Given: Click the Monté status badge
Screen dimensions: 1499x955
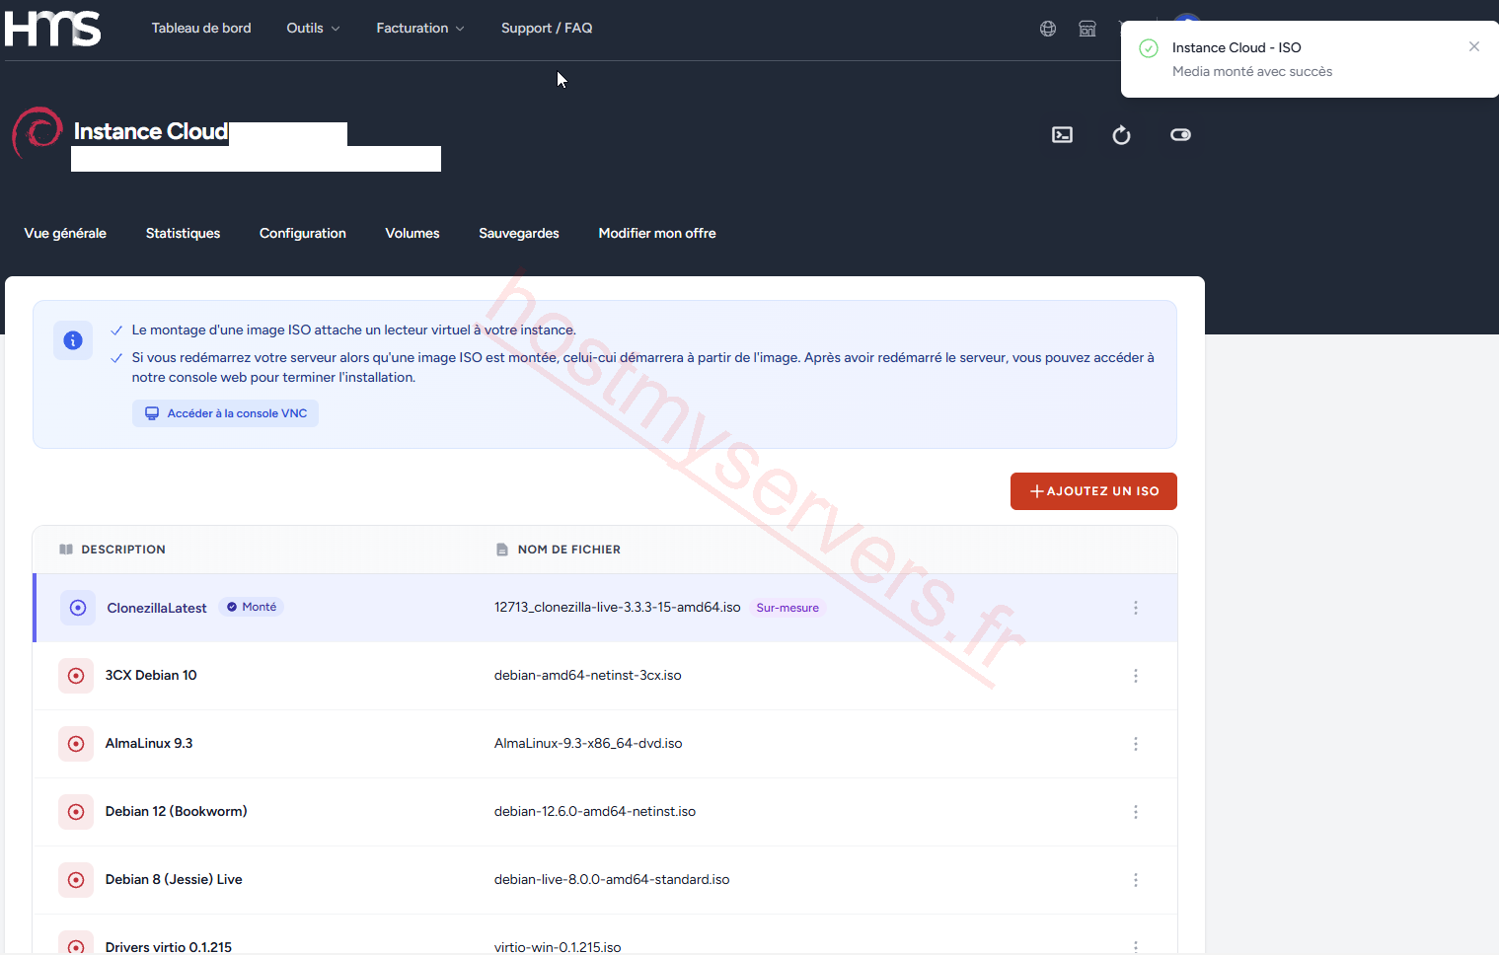Looking at the screenshot, I should [252, 607].
